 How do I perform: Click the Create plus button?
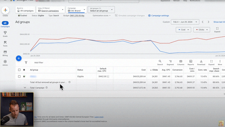point(5,10)
